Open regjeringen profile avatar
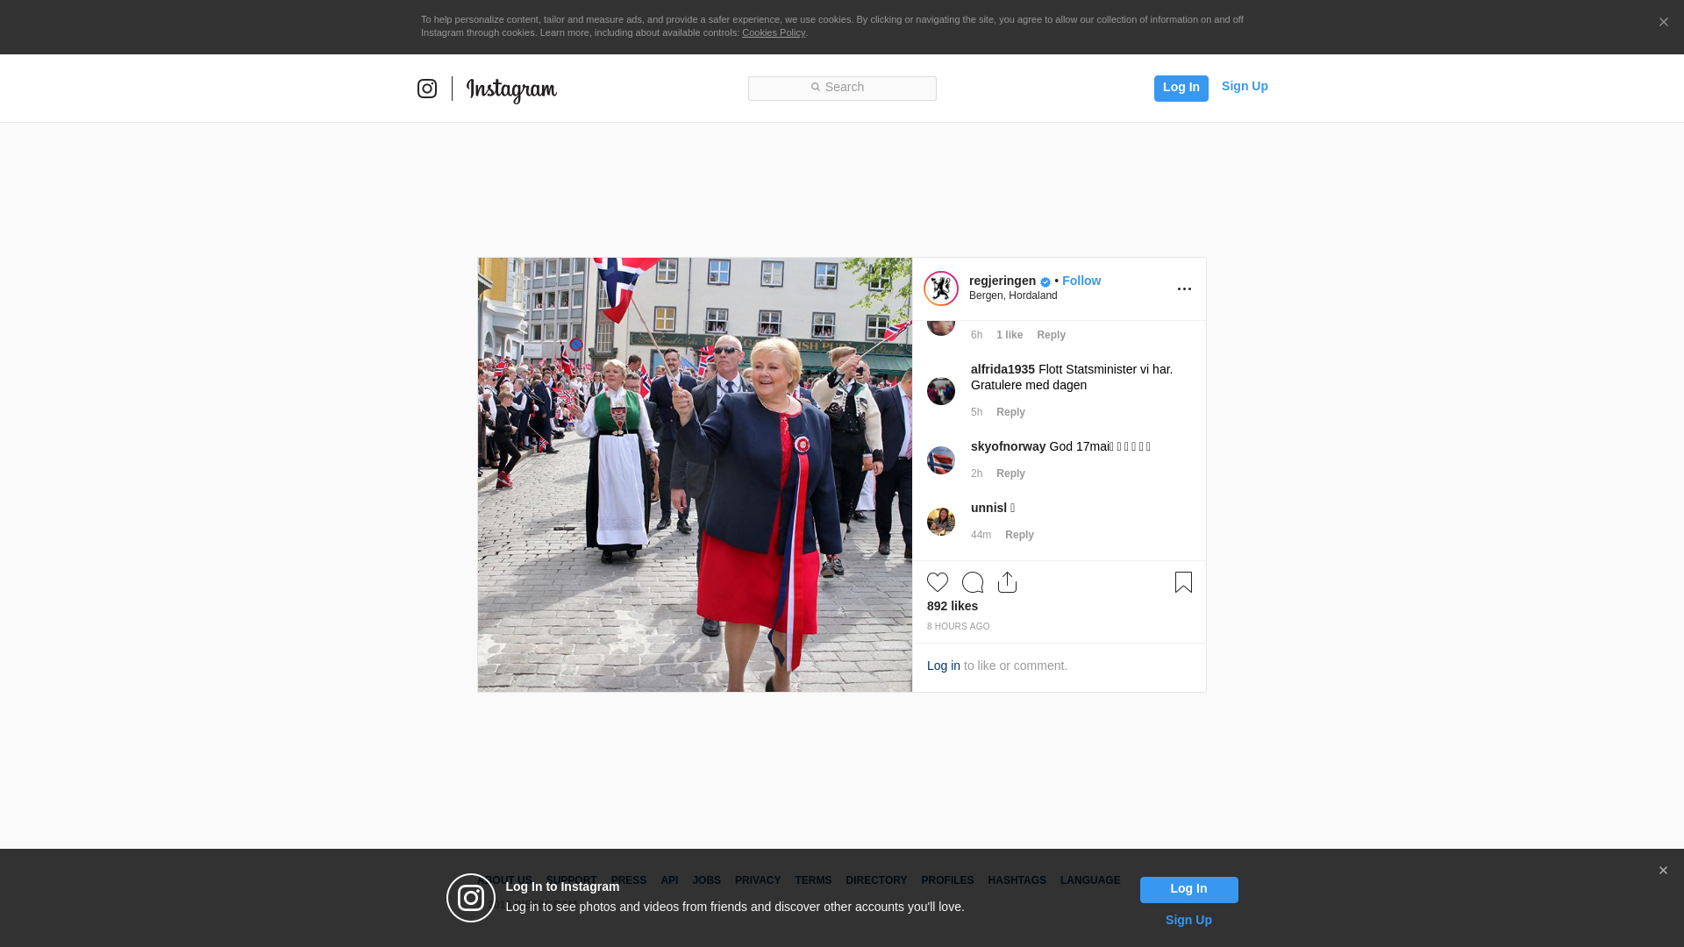 coord(941,288)
